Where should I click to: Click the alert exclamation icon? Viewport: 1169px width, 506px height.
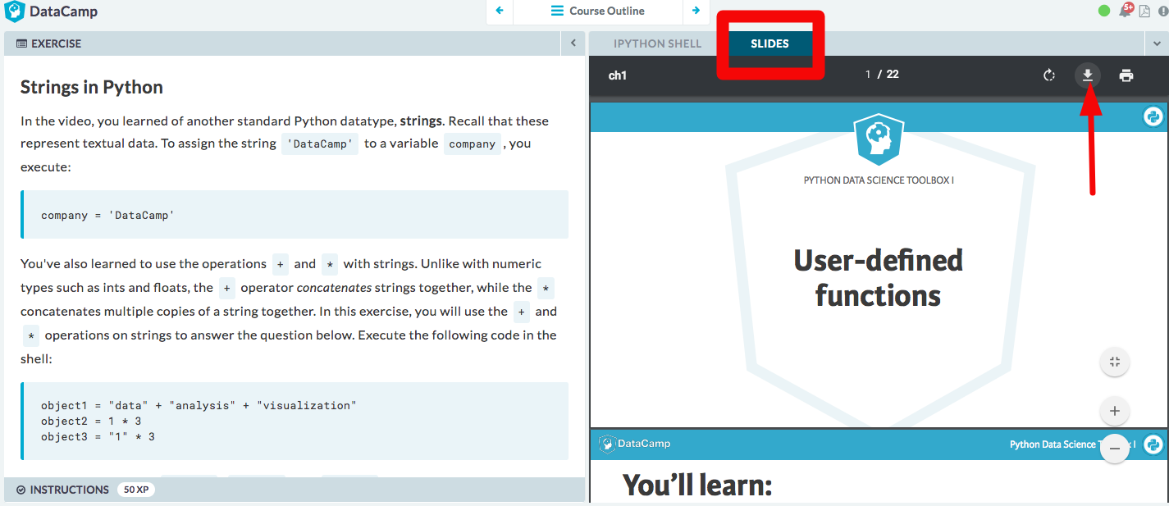tap(1163, 11)
